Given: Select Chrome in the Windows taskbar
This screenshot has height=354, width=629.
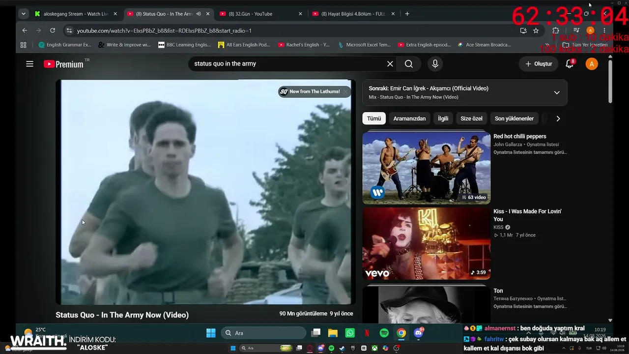Looking at the screenshot, I should [x=401, y=333].
